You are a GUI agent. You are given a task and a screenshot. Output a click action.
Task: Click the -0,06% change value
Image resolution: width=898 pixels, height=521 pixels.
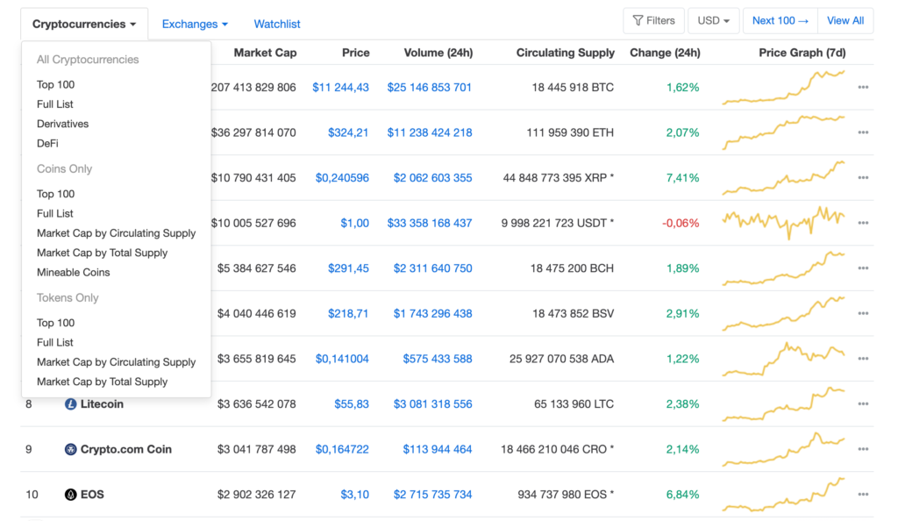(x=681, y=223)
